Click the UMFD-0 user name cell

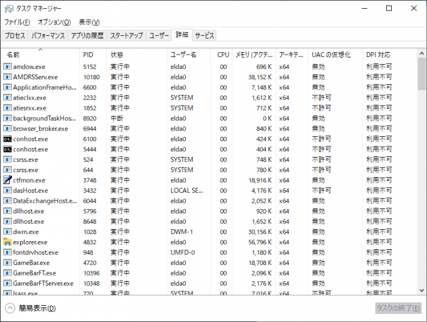pyautogui.click(x=183, y=252)
